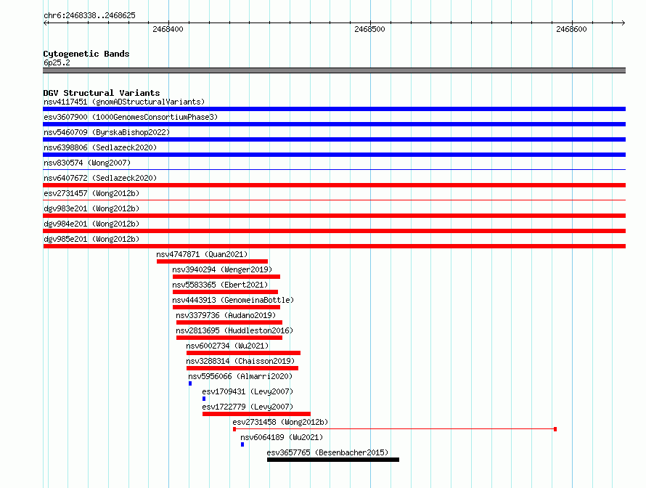Click the blue bar under esv3607900
The image size is (646, 488).
[x=334, y=124]
